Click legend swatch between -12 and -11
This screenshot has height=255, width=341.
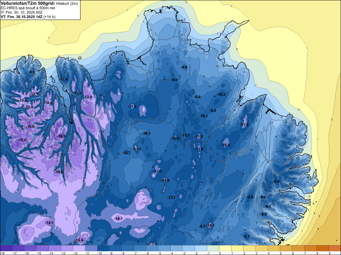(x=79, y=248)
